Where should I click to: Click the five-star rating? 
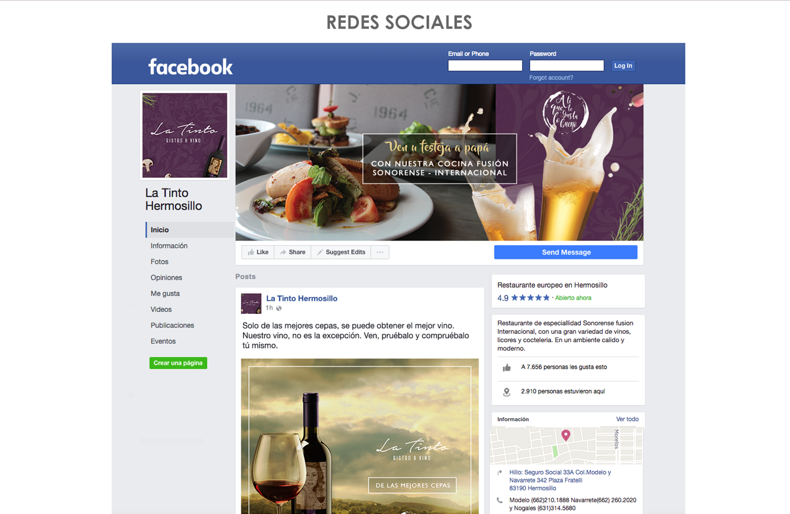tap(530, 298)
